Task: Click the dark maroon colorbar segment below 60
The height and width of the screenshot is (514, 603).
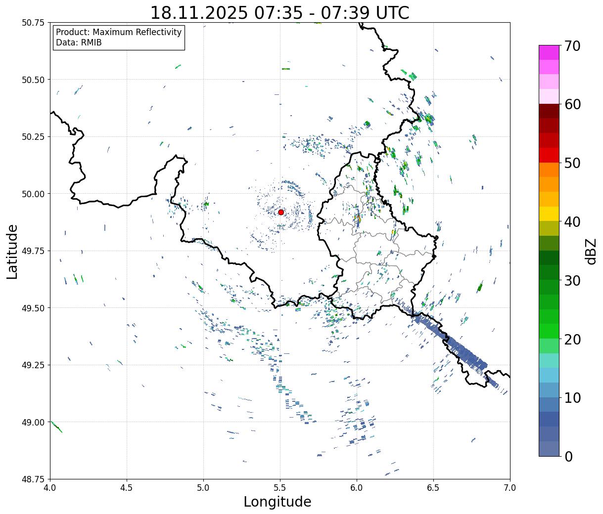Action: pyautogui.click(x=549, y=111)
